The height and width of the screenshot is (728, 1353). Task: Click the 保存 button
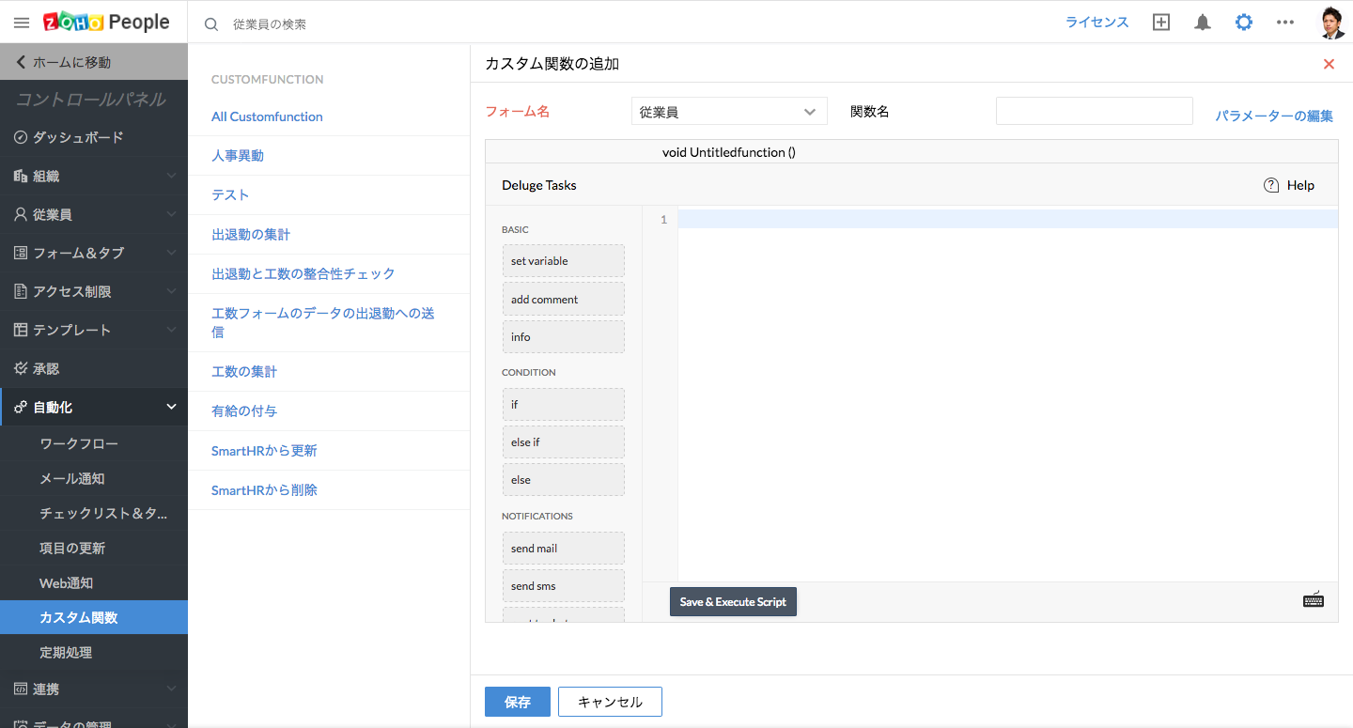point(517,702)
